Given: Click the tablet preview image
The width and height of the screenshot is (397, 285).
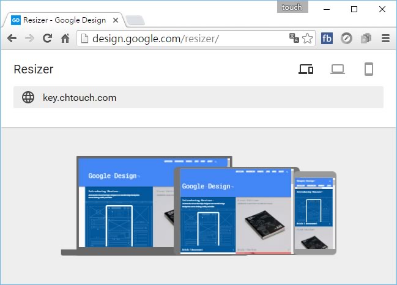Looking at the screenshot, I should coord(237,211).
